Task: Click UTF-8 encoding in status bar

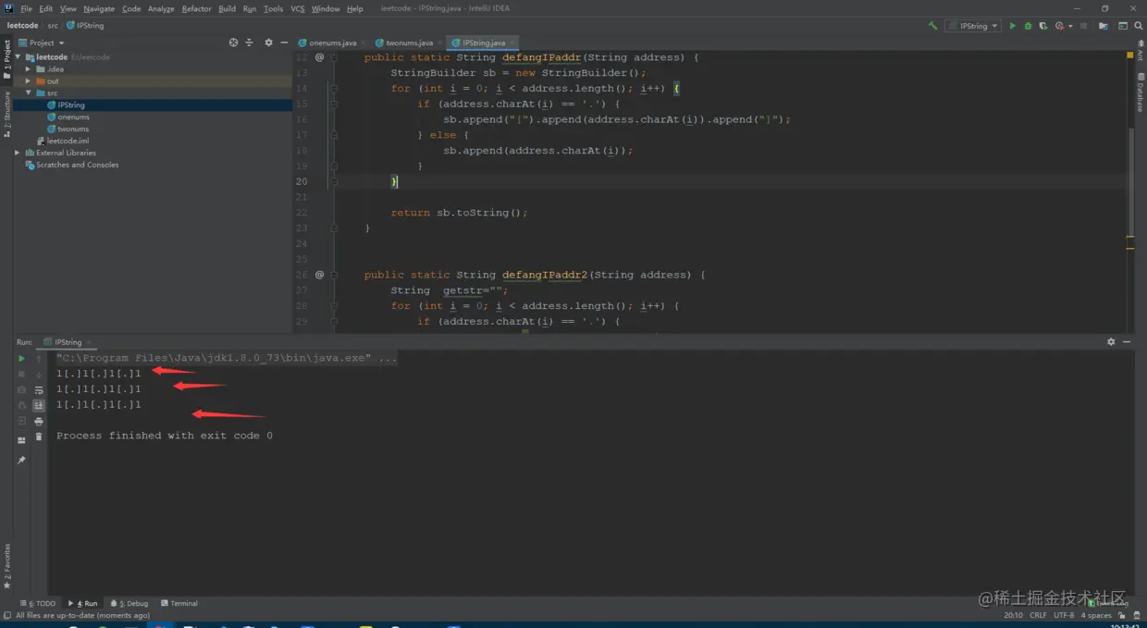Action: (1064, 615)
